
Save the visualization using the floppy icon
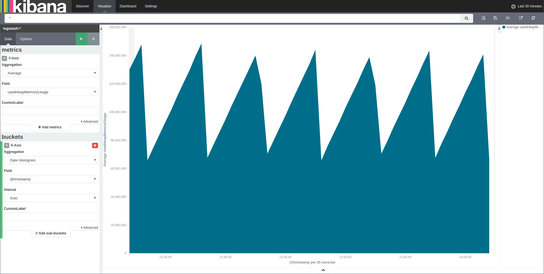pos(495,18)
